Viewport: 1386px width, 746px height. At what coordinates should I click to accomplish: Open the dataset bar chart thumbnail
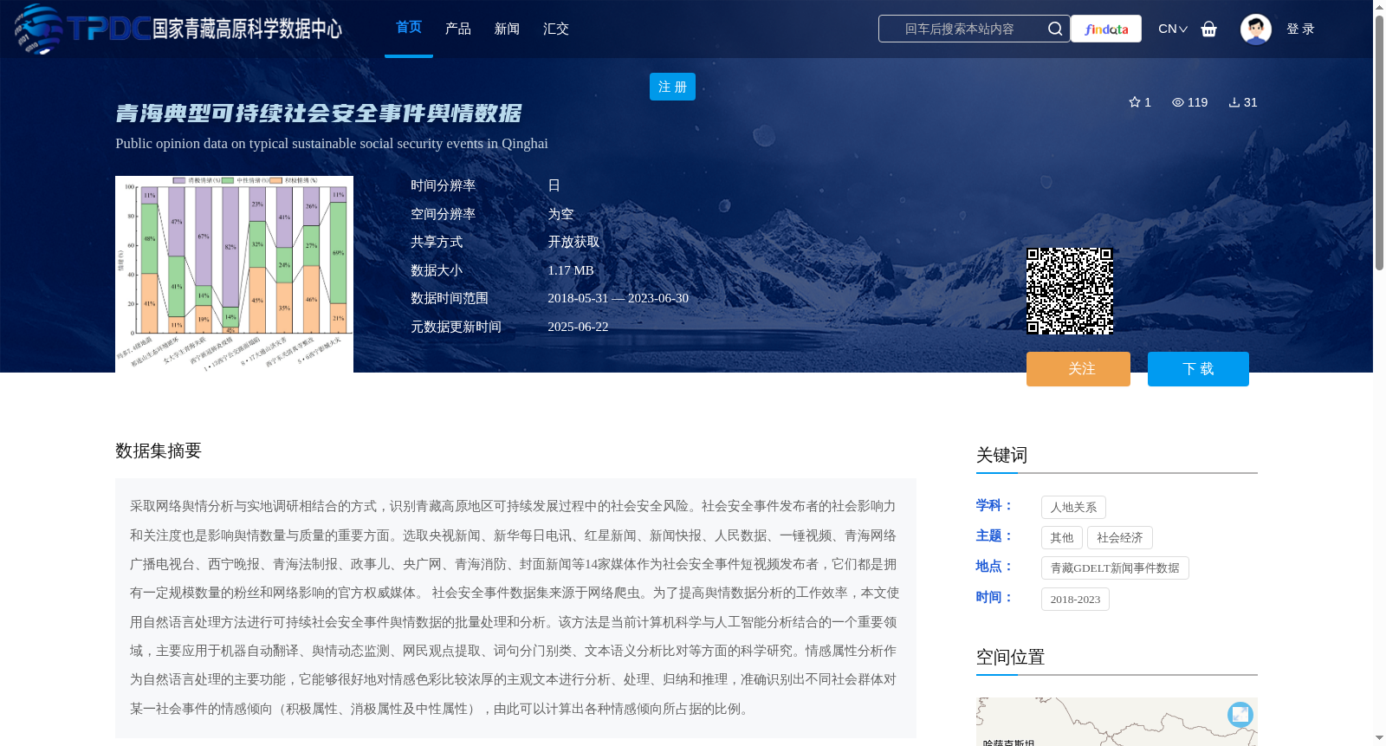234,274
